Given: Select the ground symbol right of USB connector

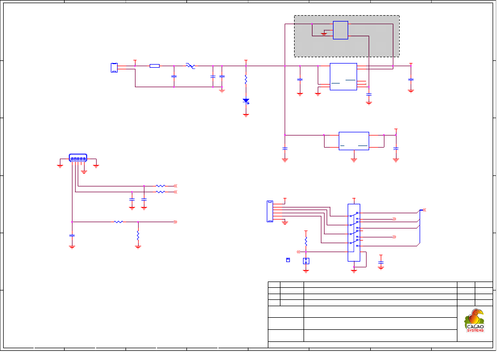Looking at the screenshot, I should click(96, 166).
